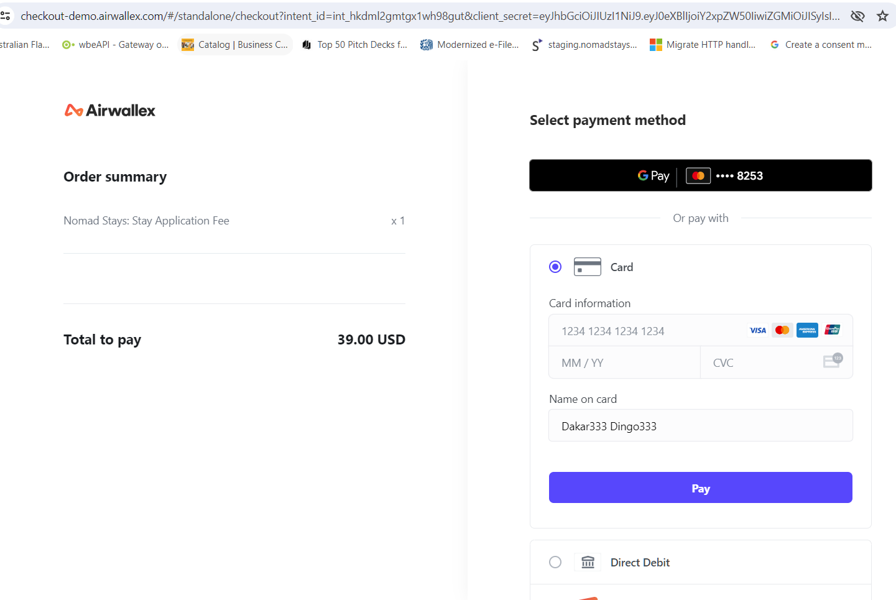Pay with Google Pay card ending 8253
896x600 pixels.
coord(700,175)
